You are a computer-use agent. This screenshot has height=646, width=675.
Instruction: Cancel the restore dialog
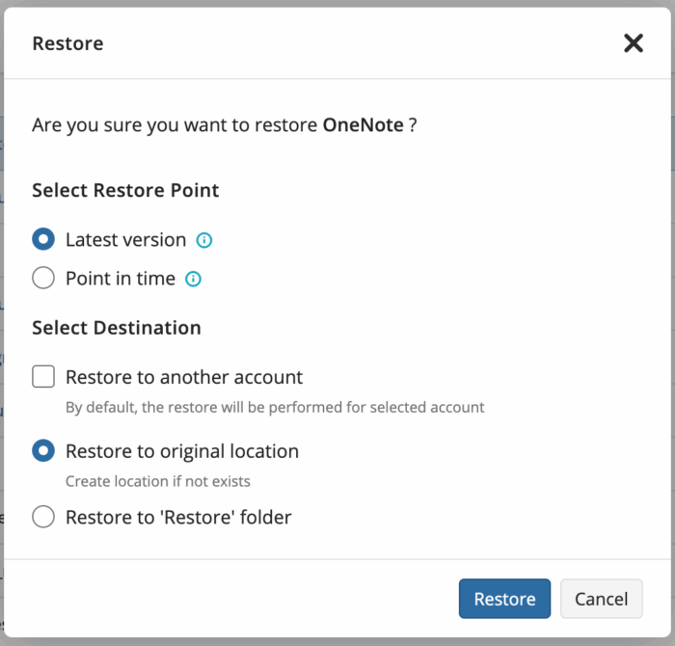pyautogui.click(x=602, y=599)
